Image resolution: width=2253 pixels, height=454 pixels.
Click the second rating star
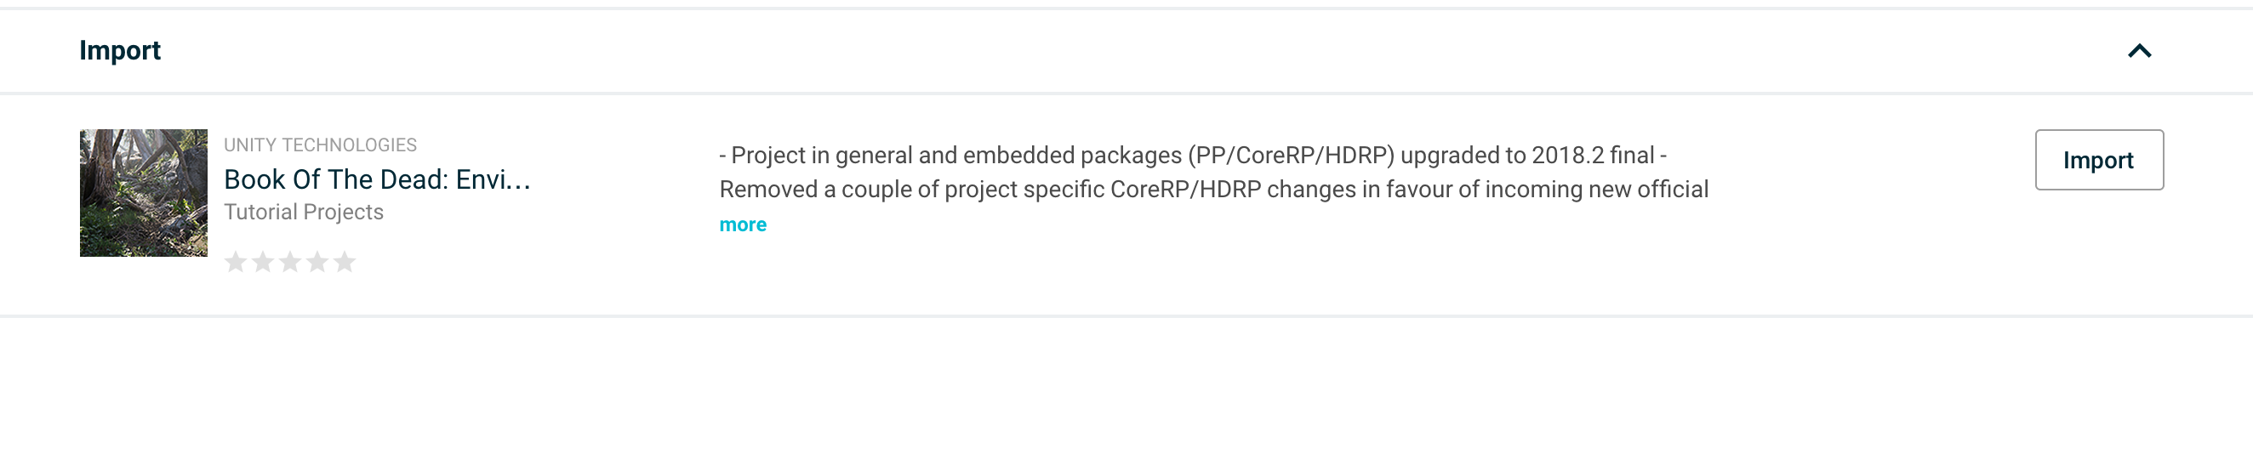tap(262, 262)
